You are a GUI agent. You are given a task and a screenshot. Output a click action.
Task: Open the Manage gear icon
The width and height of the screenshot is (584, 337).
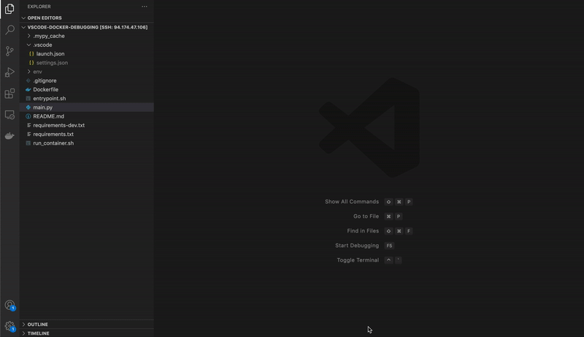(x=9, y=327)
